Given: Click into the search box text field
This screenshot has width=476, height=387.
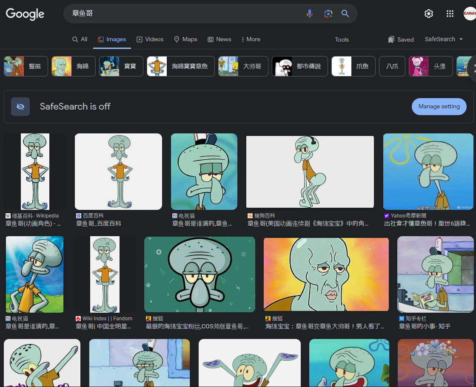Looking at the screenshot, I should [x=183, y=14].
